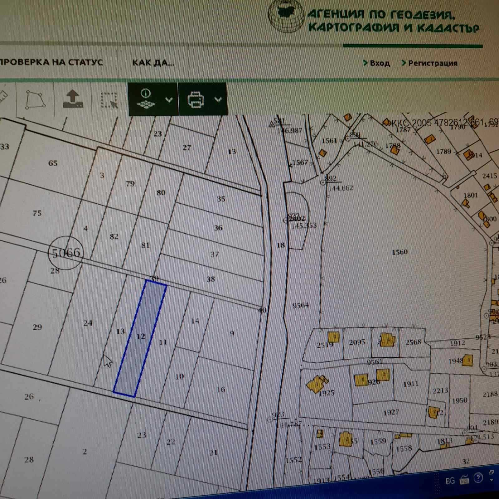This screenshot has height=499, width=499.
Task: Click the printer icon
Action: click(196, 100)
